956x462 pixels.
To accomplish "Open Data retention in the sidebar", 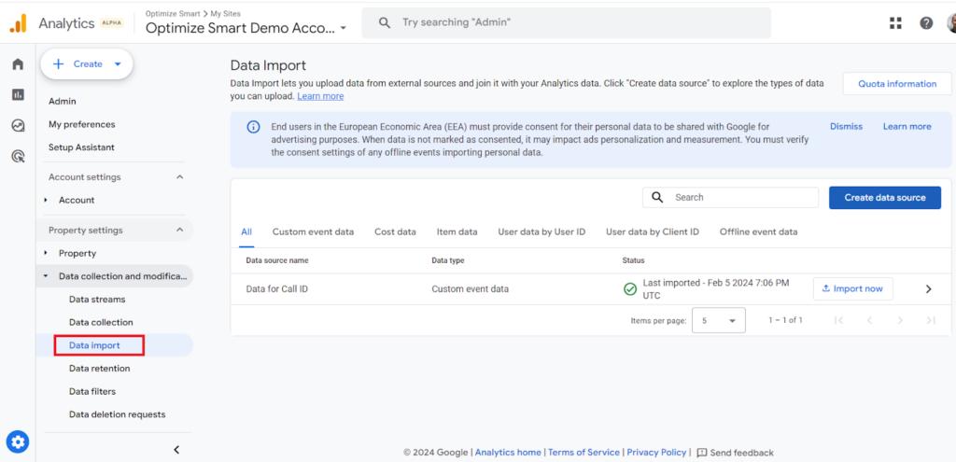I will click(99, 368).
